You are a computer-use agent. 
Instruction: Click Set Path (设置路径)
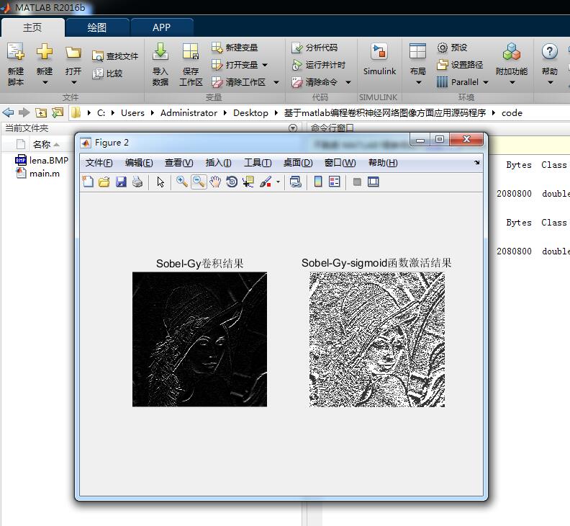[x=460, y=65]
